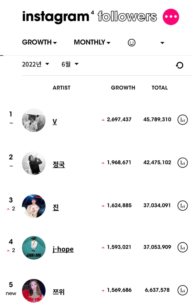The height and width of the screenshot is (307, 195).
Task: Open the pink three-dots menu button
Action: 171,17
